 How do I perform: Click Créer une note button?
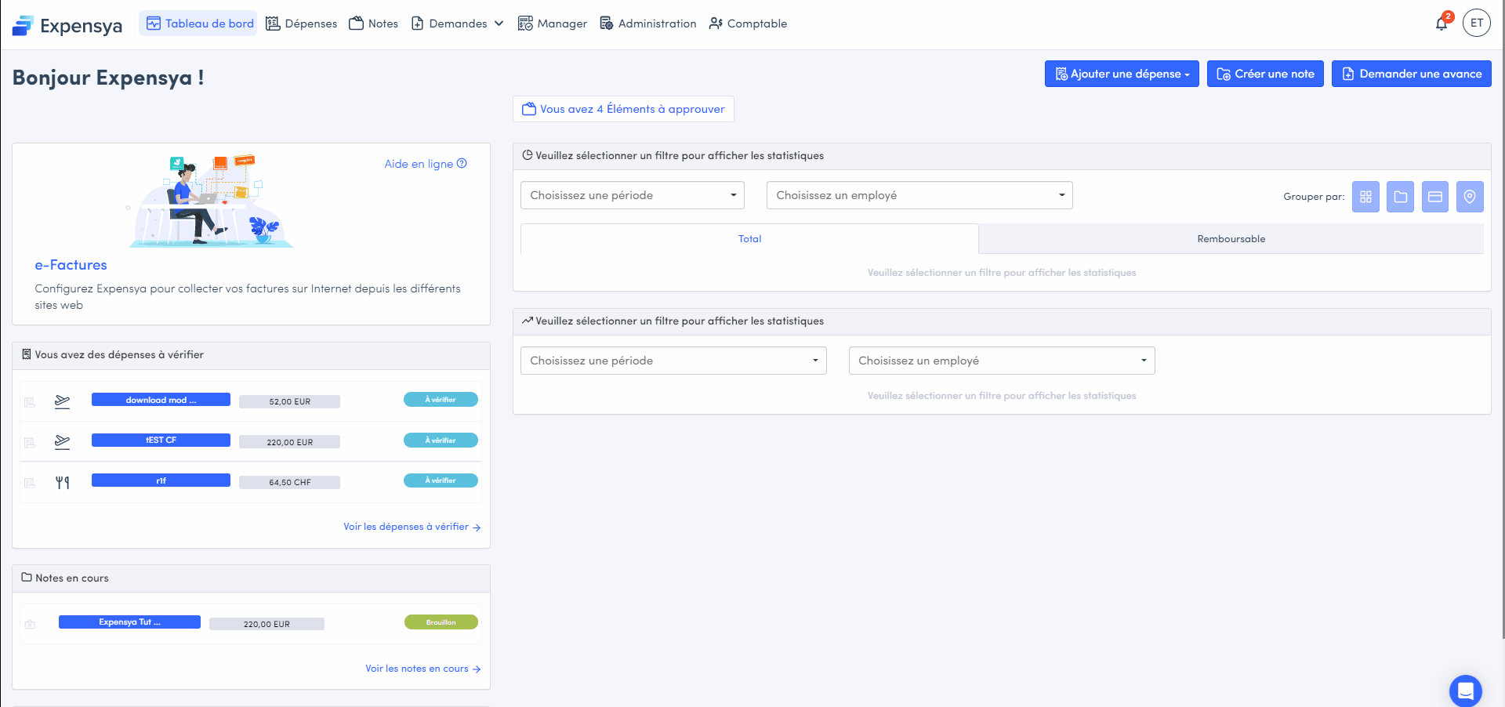[x=1265, y=74]
